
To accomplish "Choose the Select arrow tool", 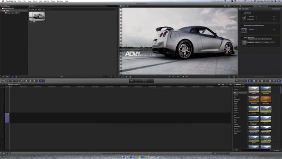I will [x=41, y=81].
